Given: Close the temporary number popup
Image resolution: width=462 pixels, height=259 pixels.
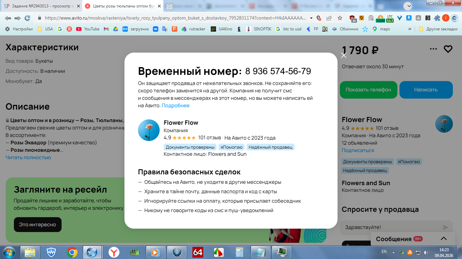Looking at the screenshot, I should pos(344,55).
